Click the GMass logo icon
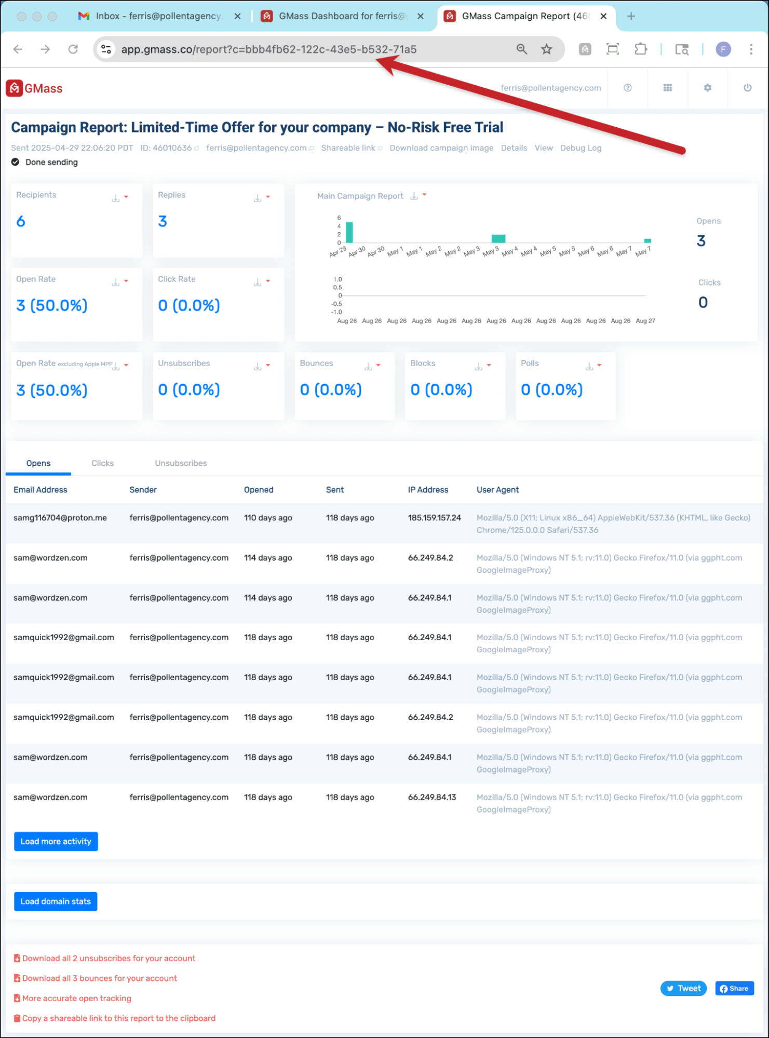 (x=15, y=88)
